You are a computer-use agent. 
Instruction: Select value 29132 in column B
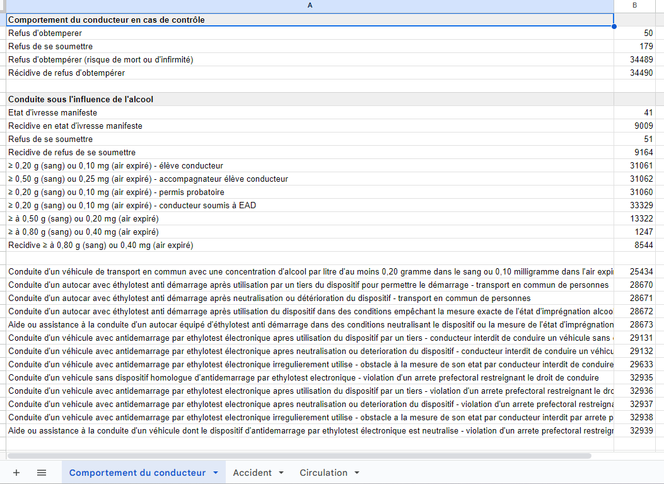[634, 351]
